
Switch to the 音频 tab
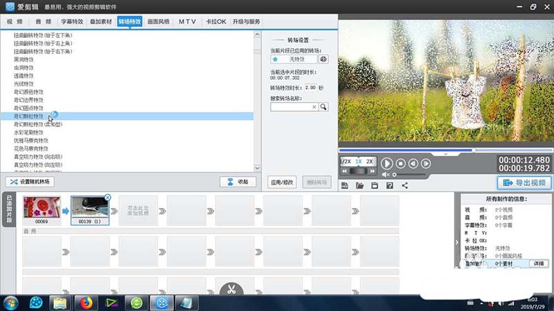point(44,21)
